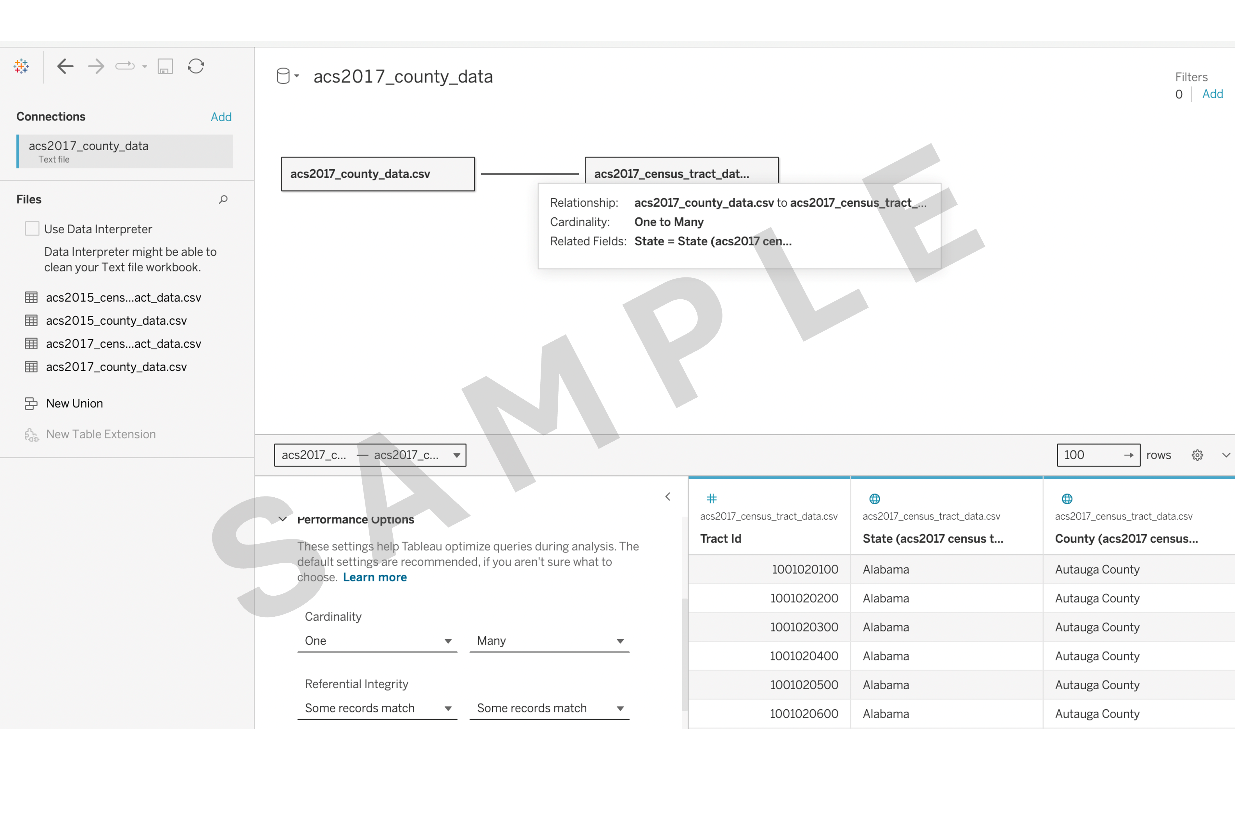Click the back arrow toolbar icon
Image resolution: width=1235 pixels, height=820 pixels.
(65, 67)
